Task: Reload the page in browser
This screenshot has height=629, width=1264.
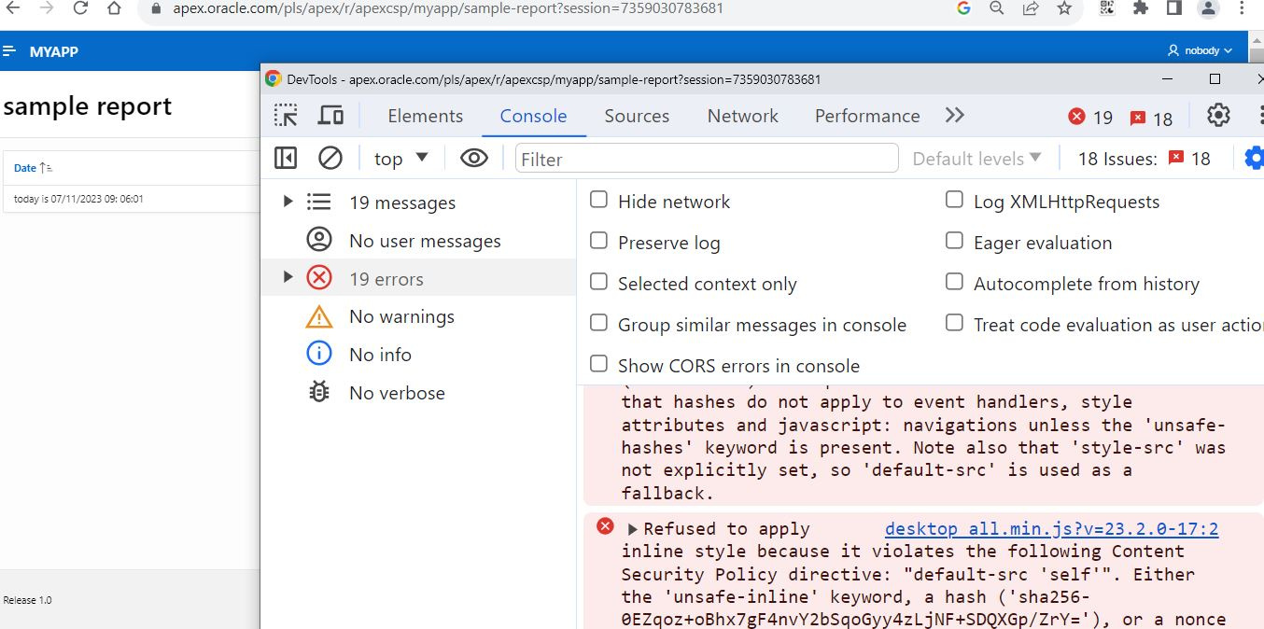Action: click(x=80, y=8)
